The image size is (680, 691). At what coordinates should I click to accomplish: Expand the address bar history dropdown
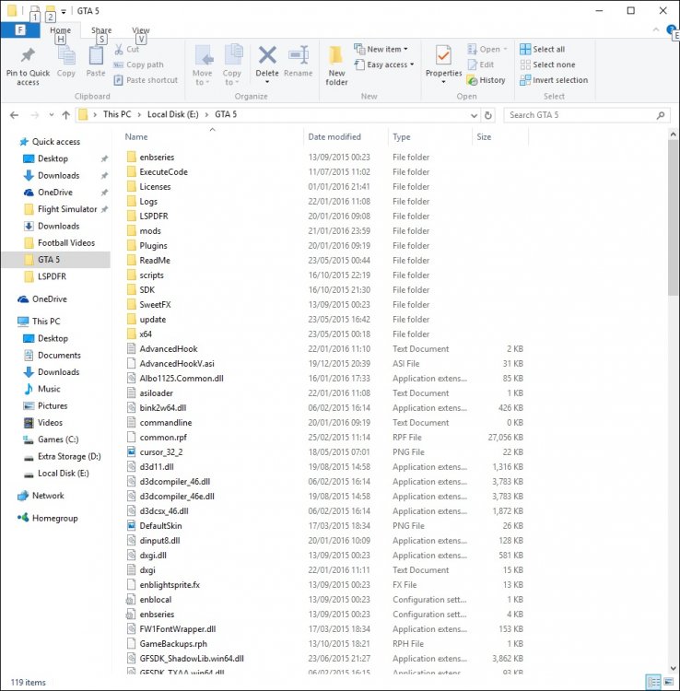(474, 115)
